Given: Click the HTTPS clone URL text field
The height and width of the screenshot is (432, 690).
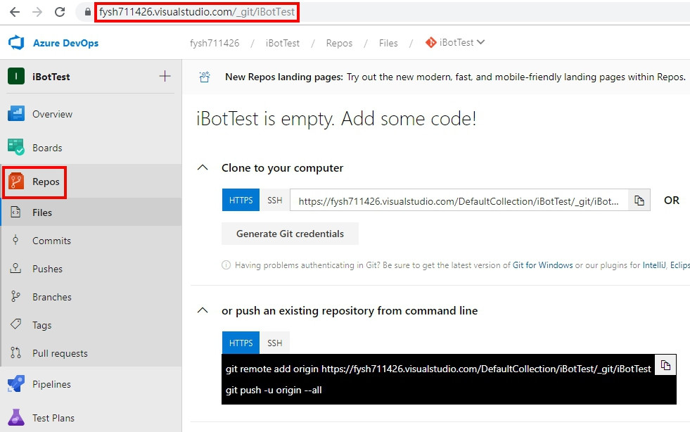Looking at the screenshot, I should click(x=459, y=201).
